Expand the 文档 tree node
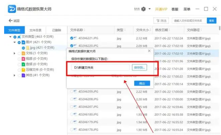This screenshot has height=135, width=221. tap(14, 53)
